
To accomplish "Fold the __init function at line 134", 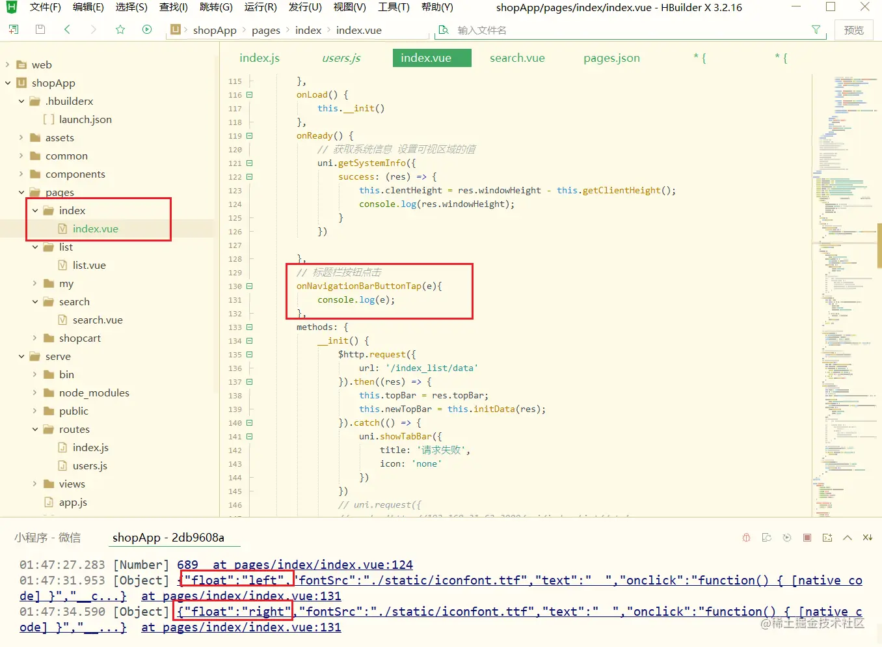I will [249, 341].
